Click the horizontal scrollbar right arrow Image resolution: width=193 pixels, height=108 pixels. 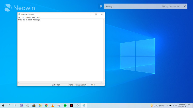(x=102, y=82)
